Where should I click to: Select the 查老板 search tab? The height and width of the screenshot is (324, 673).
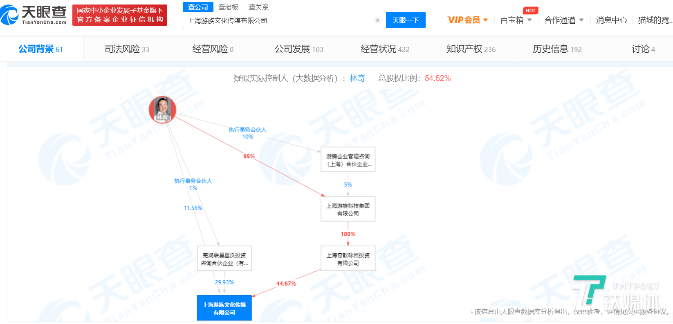click(228, 7)
